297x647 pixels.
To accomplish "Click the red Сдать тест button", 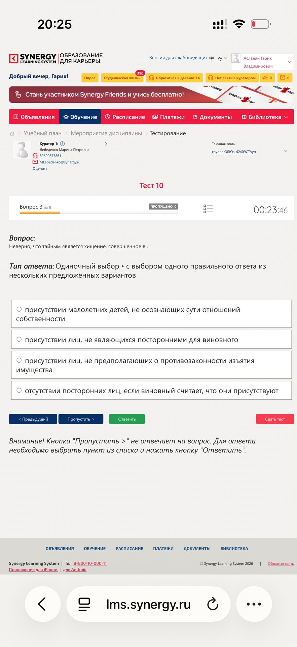I will [x=275, y=419].
